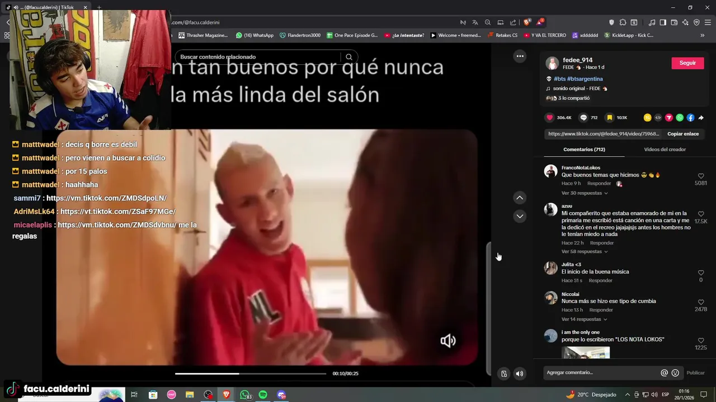The width and height of the screenshot is (716, 402).
Task: Toggle like on Niccolai's comment
Action: click(701, 302)
